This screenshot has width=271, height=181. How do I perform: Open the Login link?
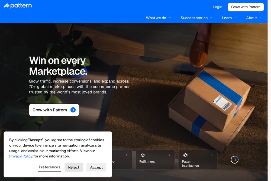click(x=218, y=7)
